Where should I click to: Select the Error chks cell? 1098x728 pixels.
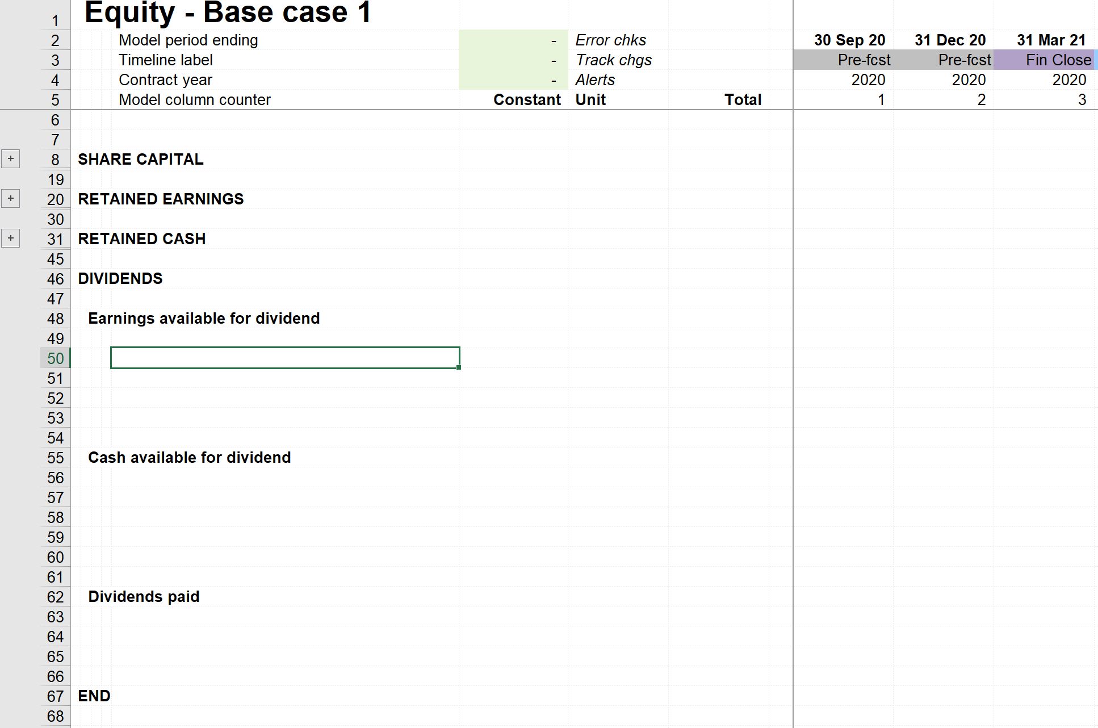[x=610, y=40]
